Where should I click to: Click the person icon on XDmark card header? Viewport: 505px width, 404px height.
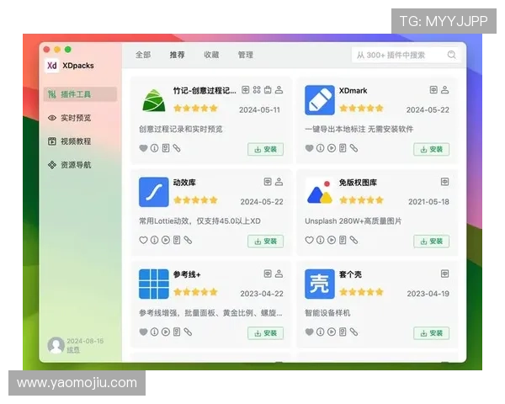coord(444,90)
